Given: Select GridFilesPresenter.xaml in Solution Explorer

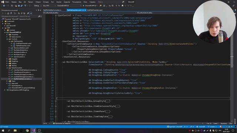Looking at the screenshot, I should tap(23, 44).
